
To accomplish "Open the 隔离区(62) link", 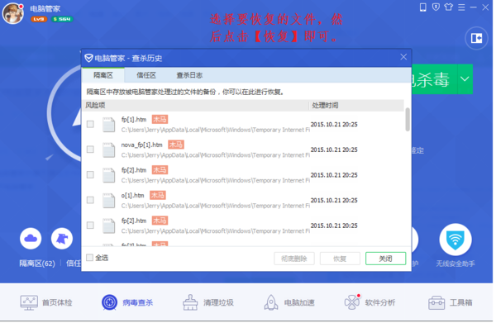I will click(37, 264).
